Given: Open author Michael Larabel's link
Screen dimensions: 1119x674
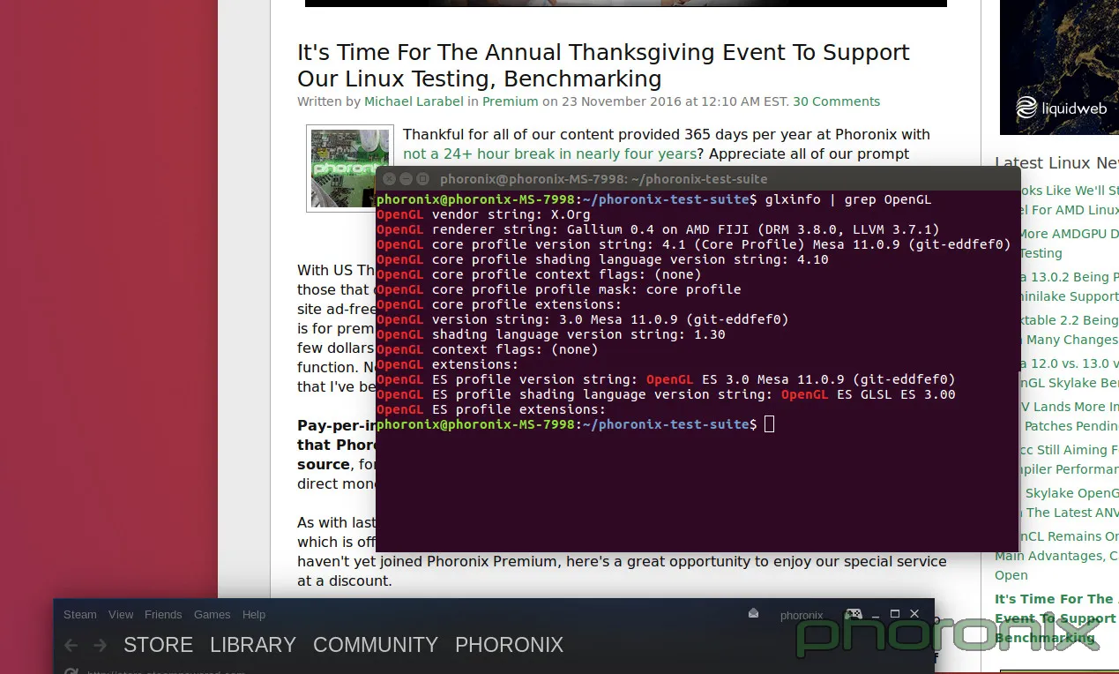Looking at the screenshot, I should [414, 101].
